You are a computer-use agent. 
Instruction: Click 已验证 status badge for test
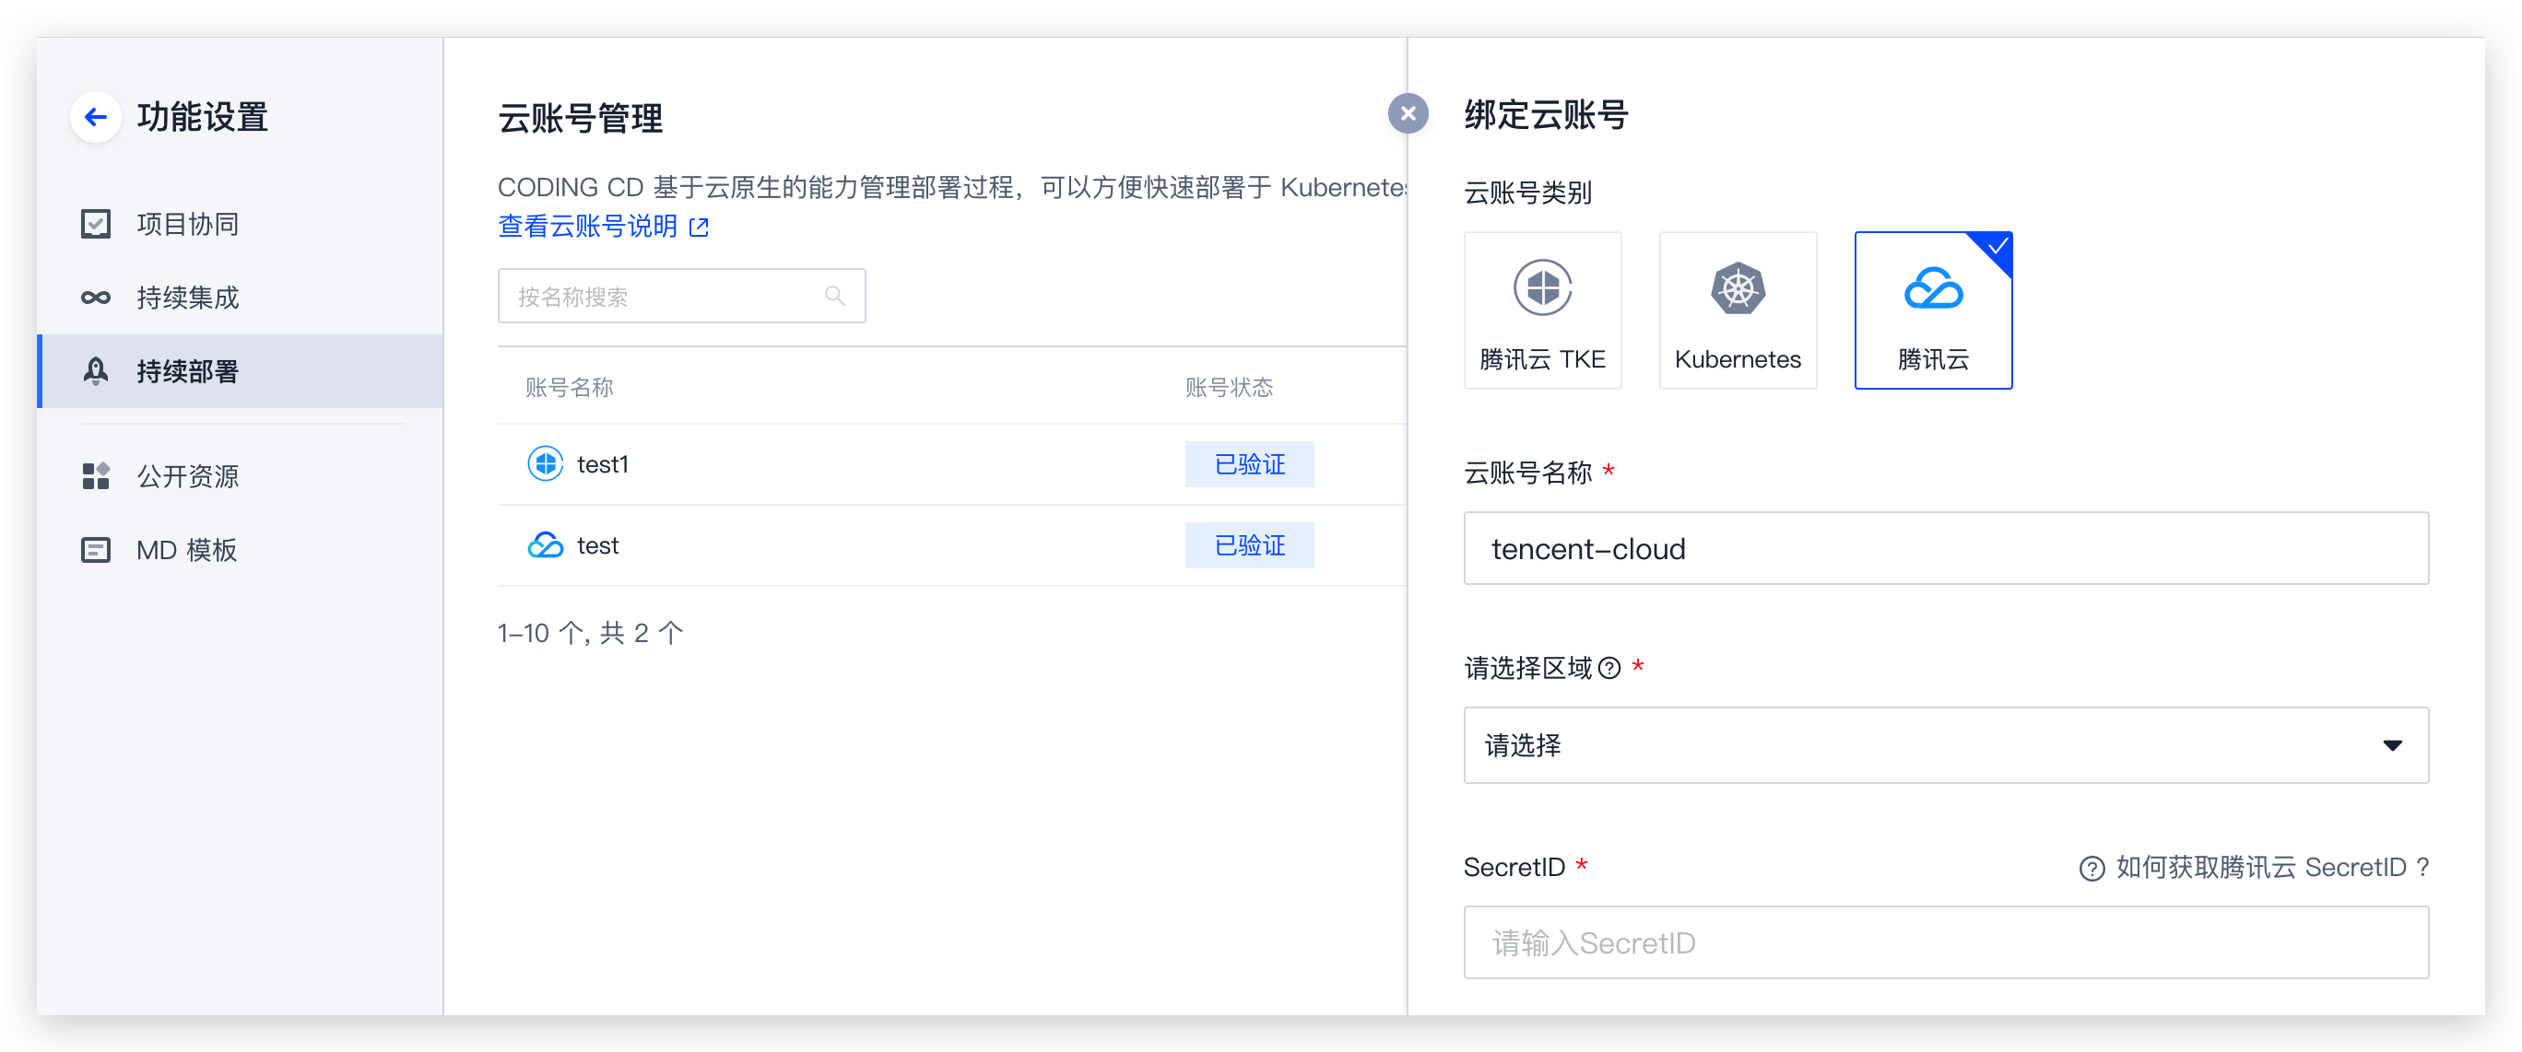coord(1249,545)
